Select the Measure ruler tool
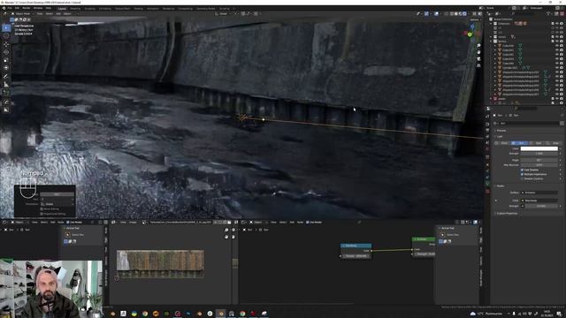This screenshot has width=566, height=318. pos(6,85)
